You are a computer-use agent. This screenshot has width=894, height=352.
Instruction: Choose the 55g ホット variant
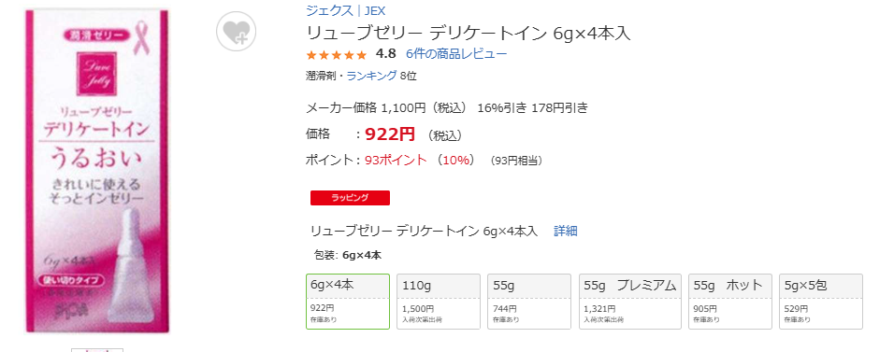(730, 302)
